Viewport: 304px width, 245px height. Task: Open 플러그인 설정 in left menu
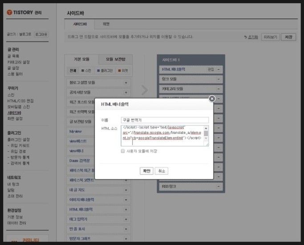point(18,140)
